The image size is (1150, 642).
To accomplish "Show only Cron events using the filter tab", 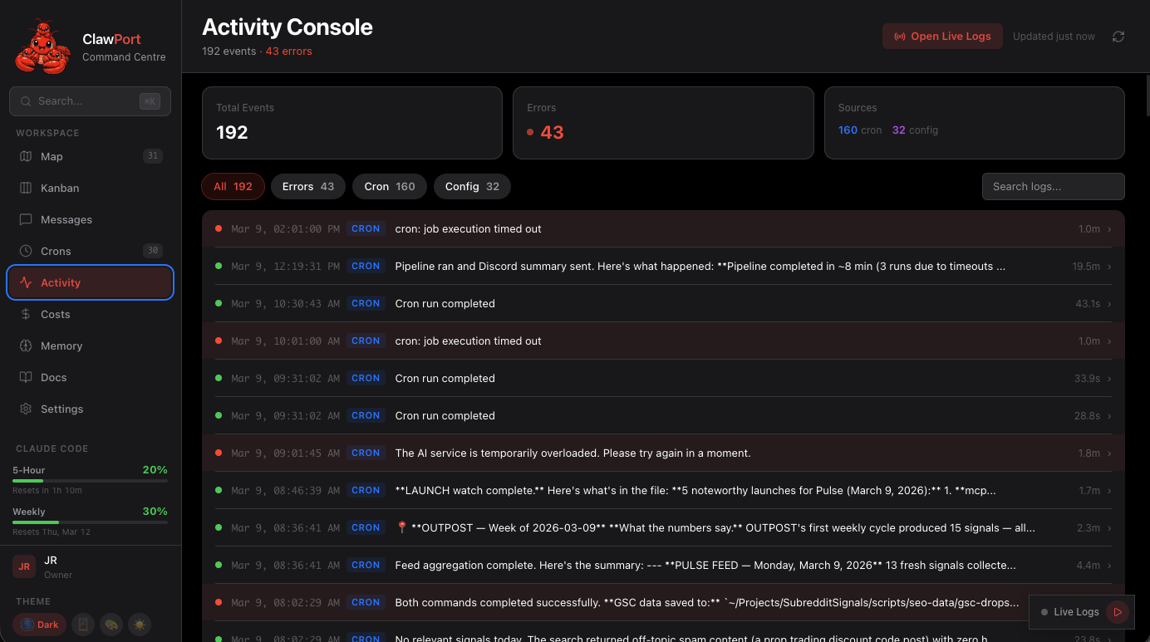I will tap(389, 187).
